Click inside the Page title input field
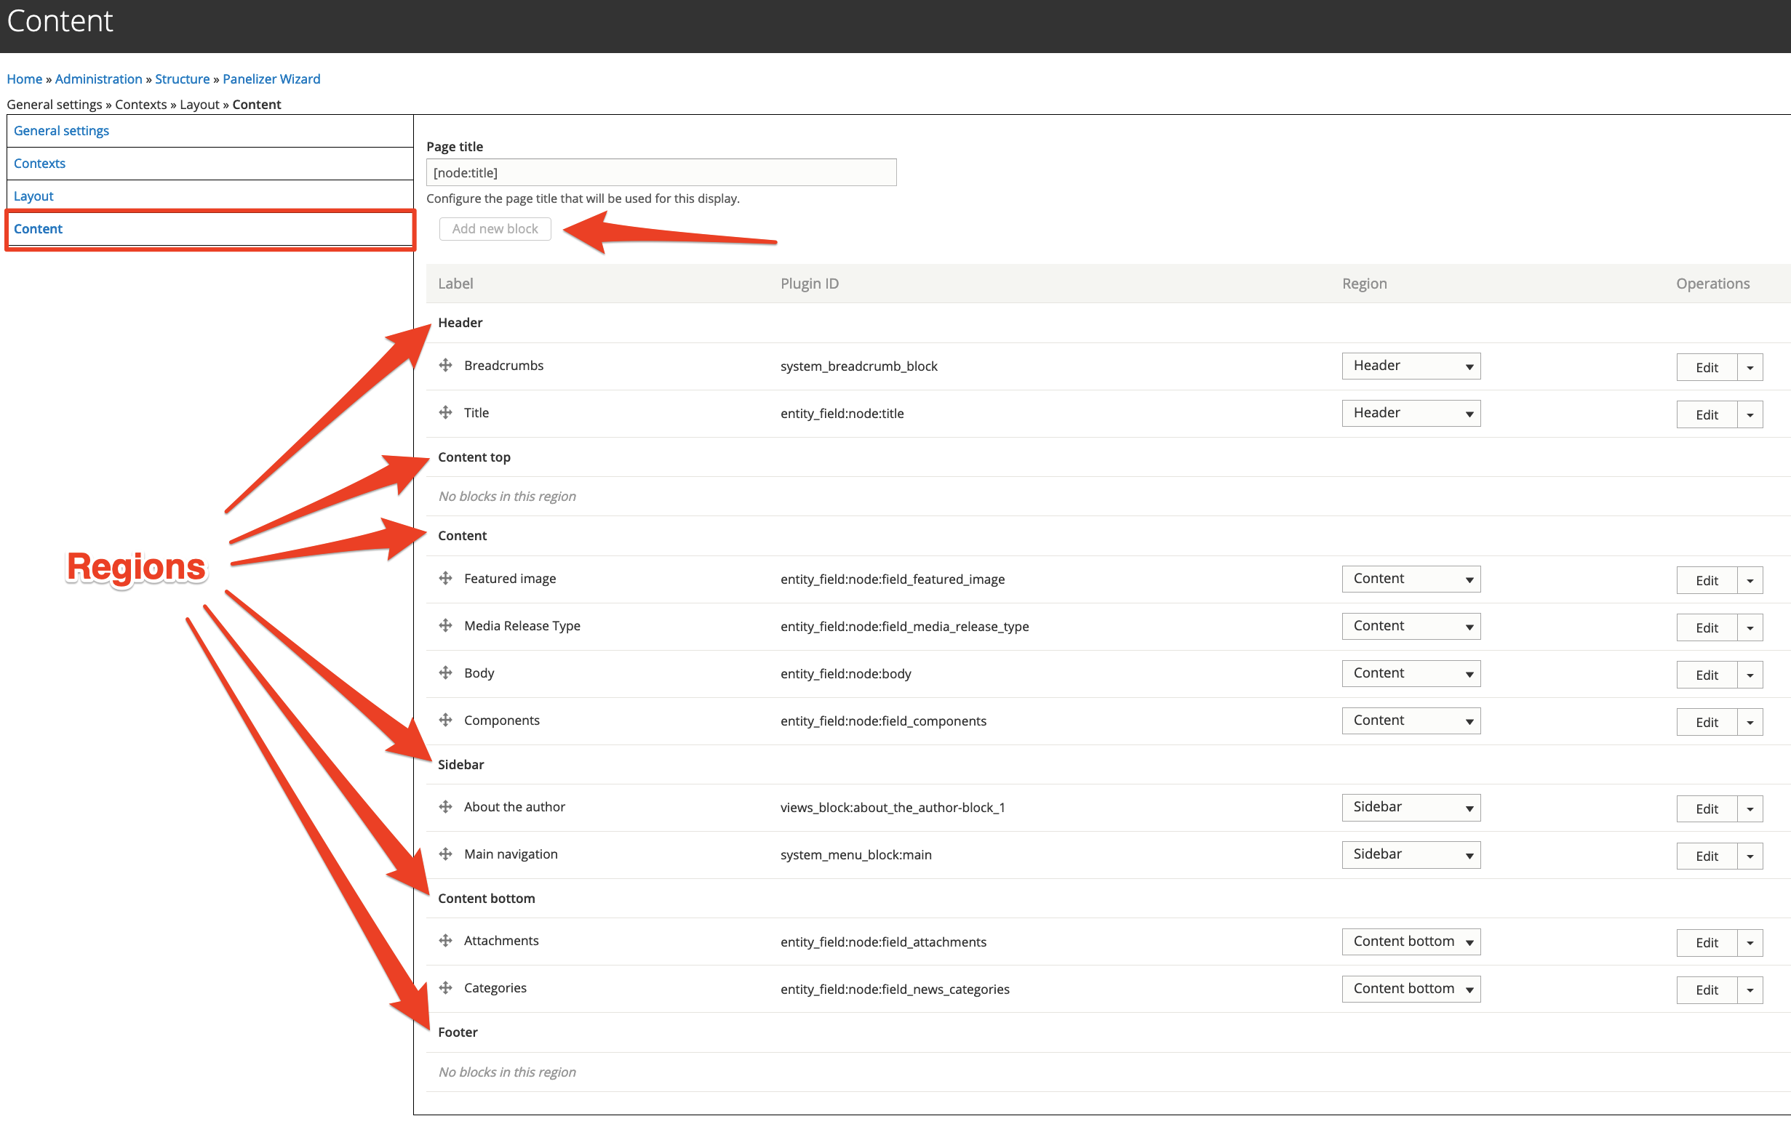The height and width of the screenshot is (1124, 1791). tap(661, 172)
